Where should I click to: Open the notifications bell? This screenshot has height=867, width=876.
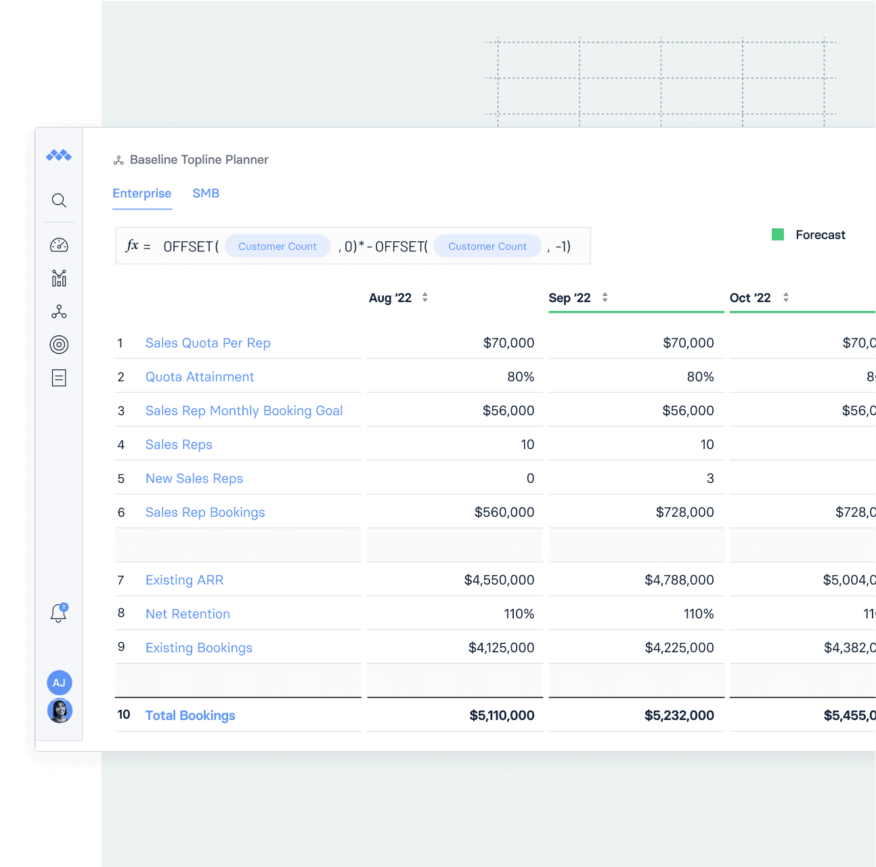point(59,613)
